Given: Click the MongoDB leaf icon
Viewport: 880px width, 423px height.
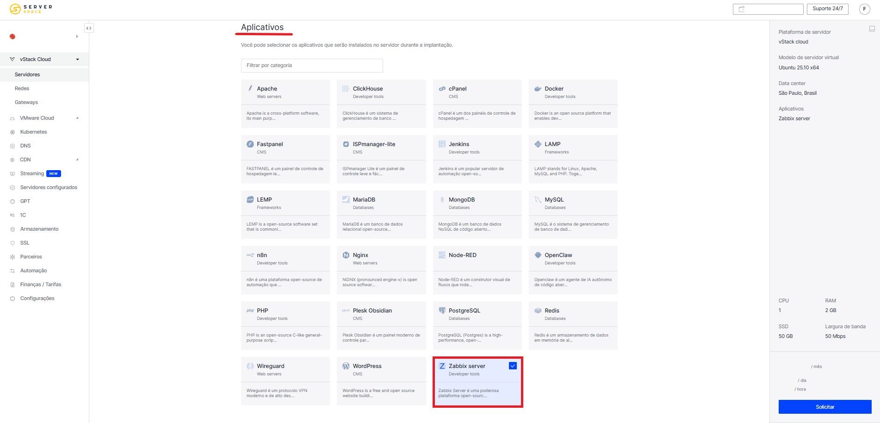Looking at the screenshot, I should [442, 199].
